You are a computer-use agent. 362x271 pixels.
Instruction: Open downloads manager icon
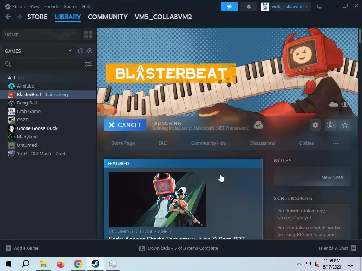pyautogui.click(x=142, y=248)
